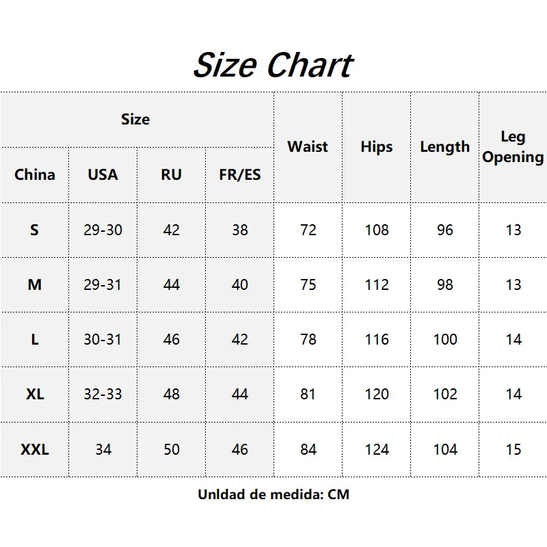Select the length value 104

click(445, 449)
